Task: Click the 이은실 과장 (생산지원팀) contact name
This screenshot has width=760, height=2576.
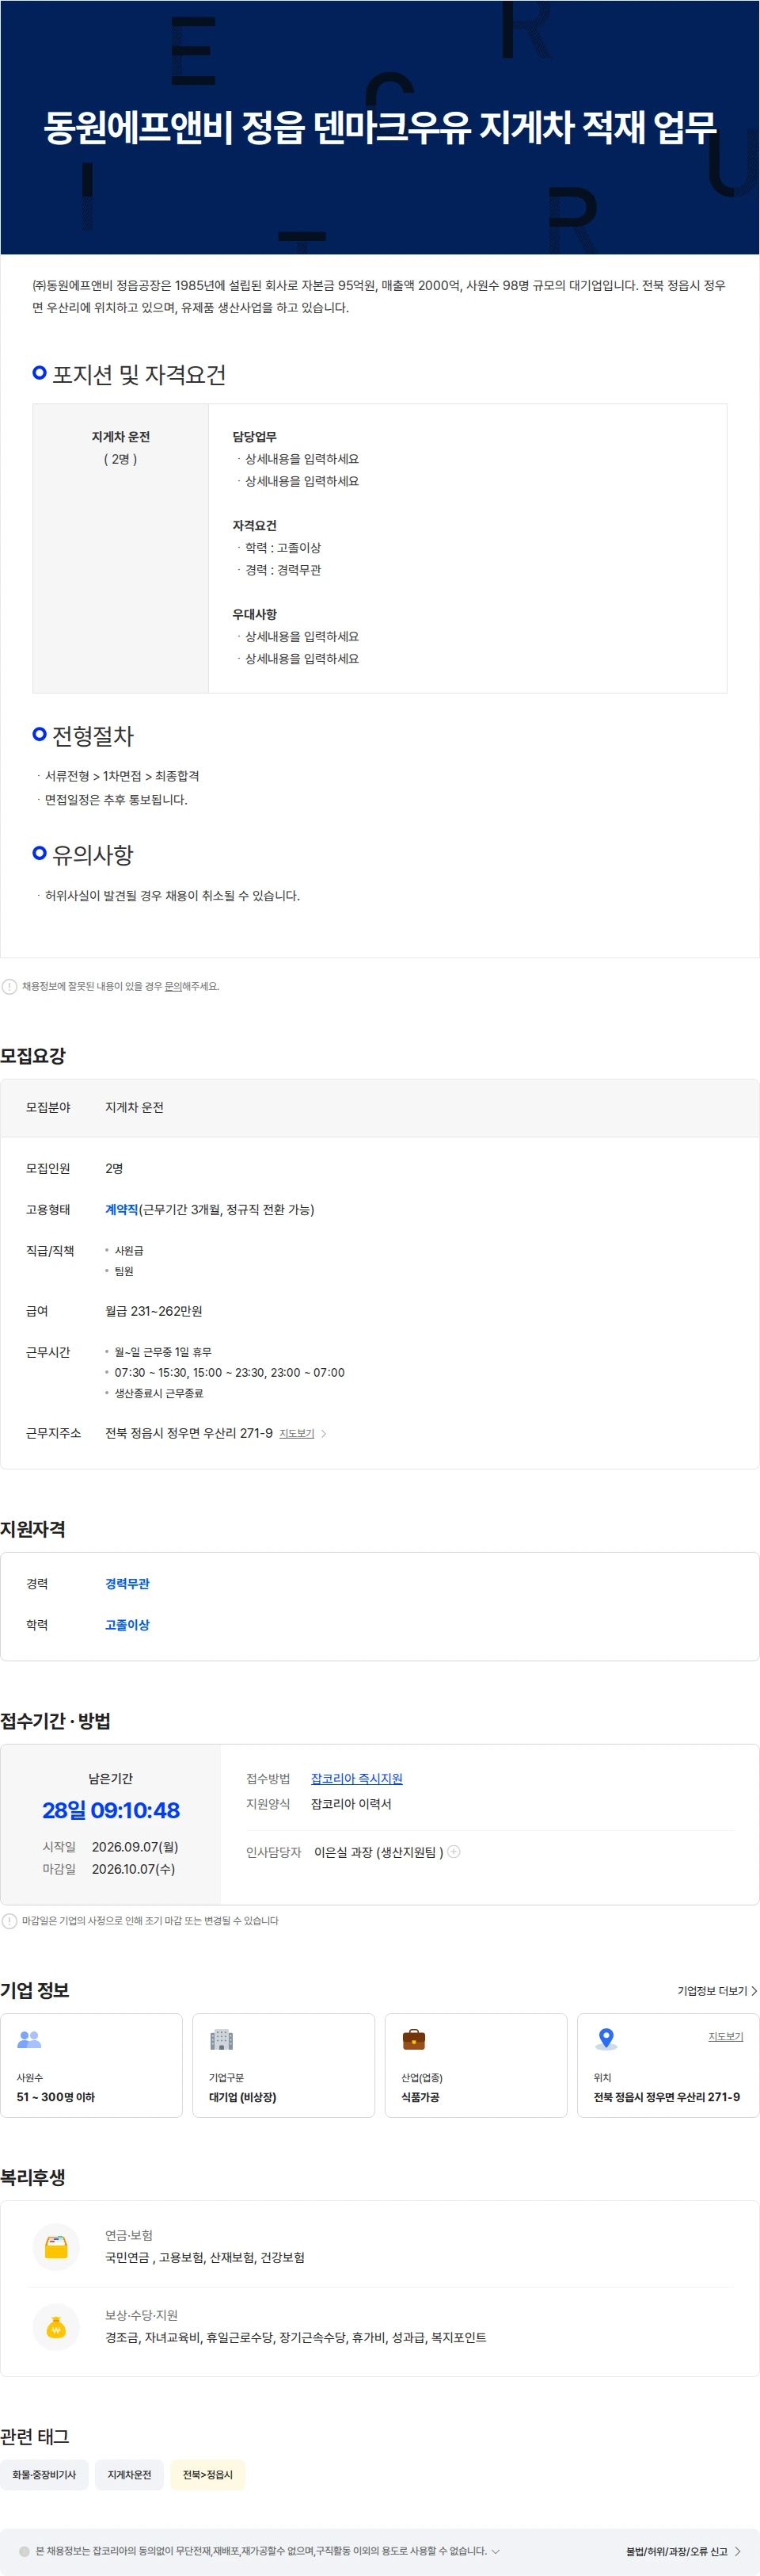Action: coord(378,1852)
